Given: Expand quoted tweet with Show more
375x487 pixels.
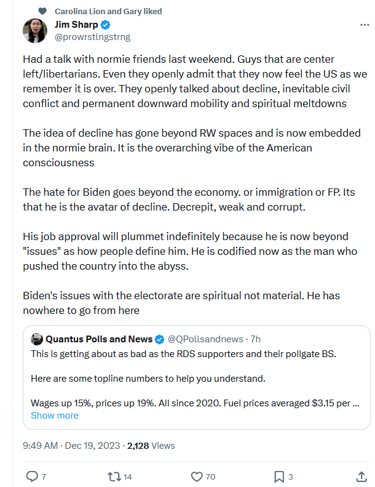Looking at the screenshot, I should click(x=55, y=415).
